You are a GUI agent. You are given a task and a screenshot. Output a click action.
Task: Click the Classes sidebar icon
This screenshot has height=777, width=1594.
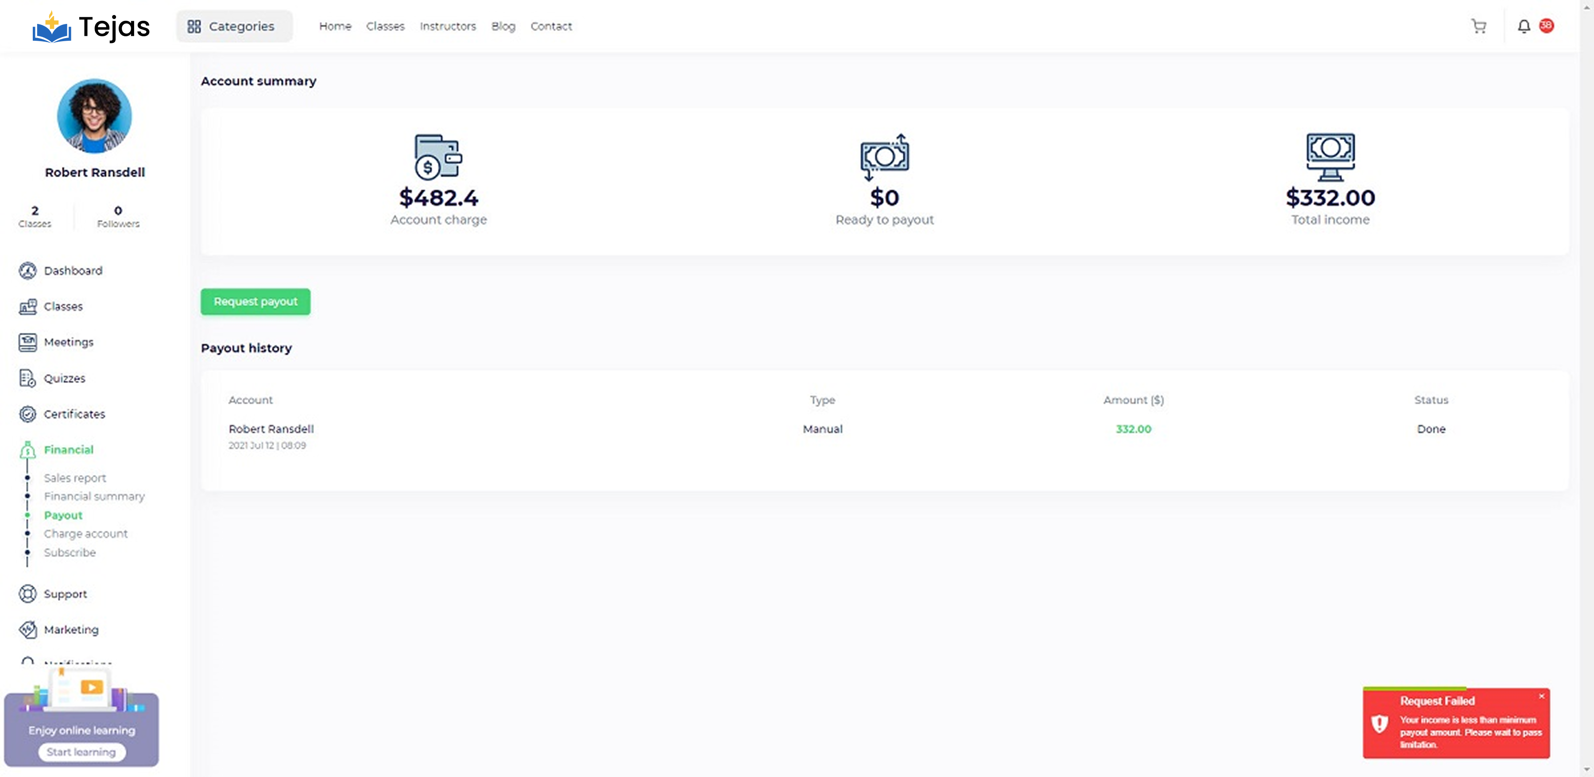(x=27, y=306)
